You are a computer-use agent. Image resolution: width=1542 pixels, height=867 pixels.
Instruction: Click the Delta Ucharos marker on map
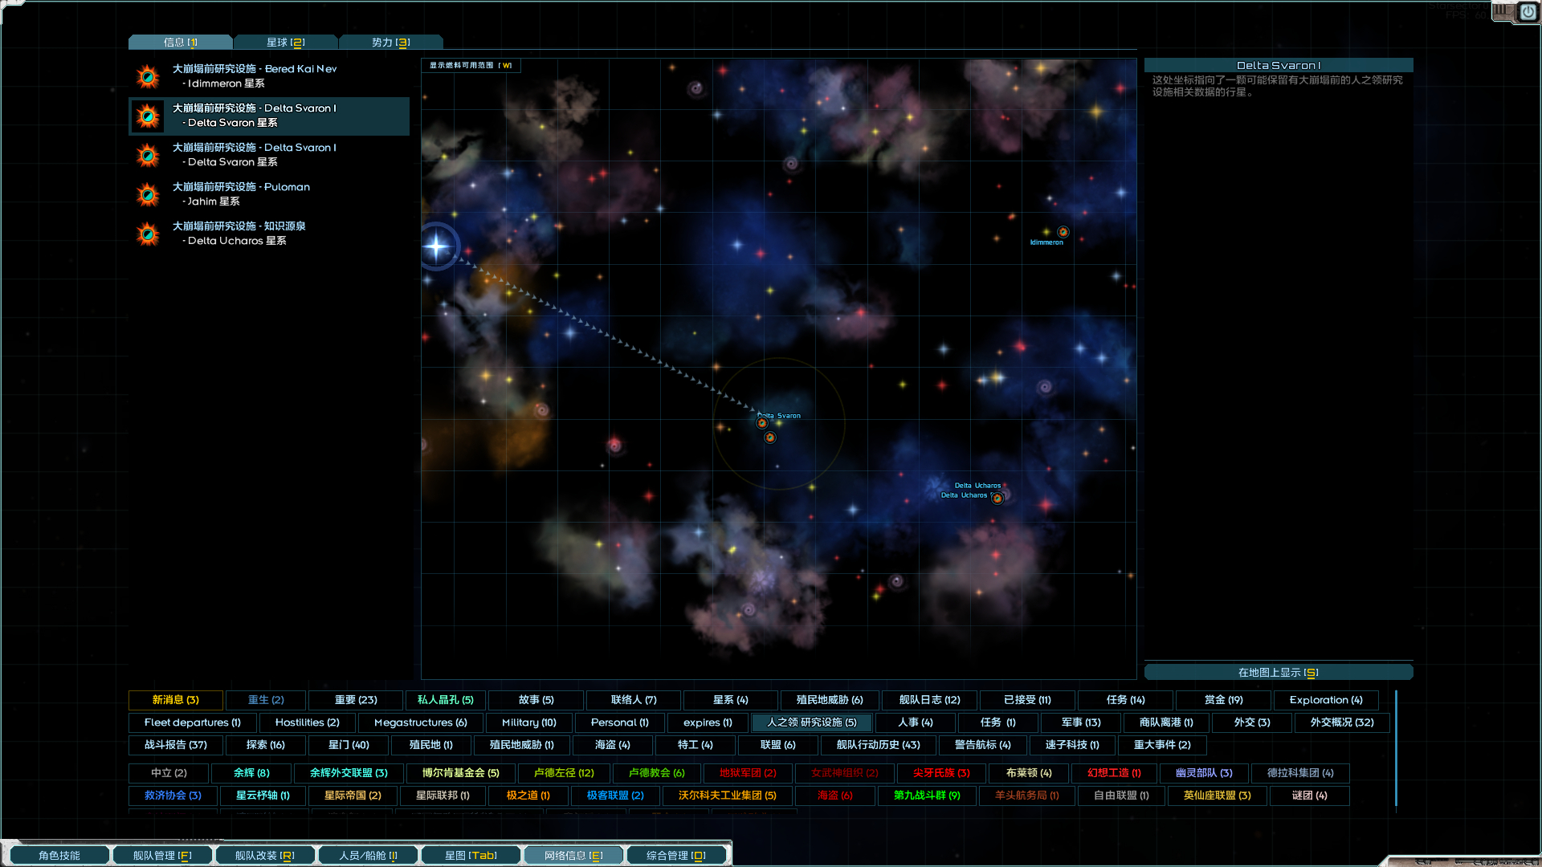(997, 499)
